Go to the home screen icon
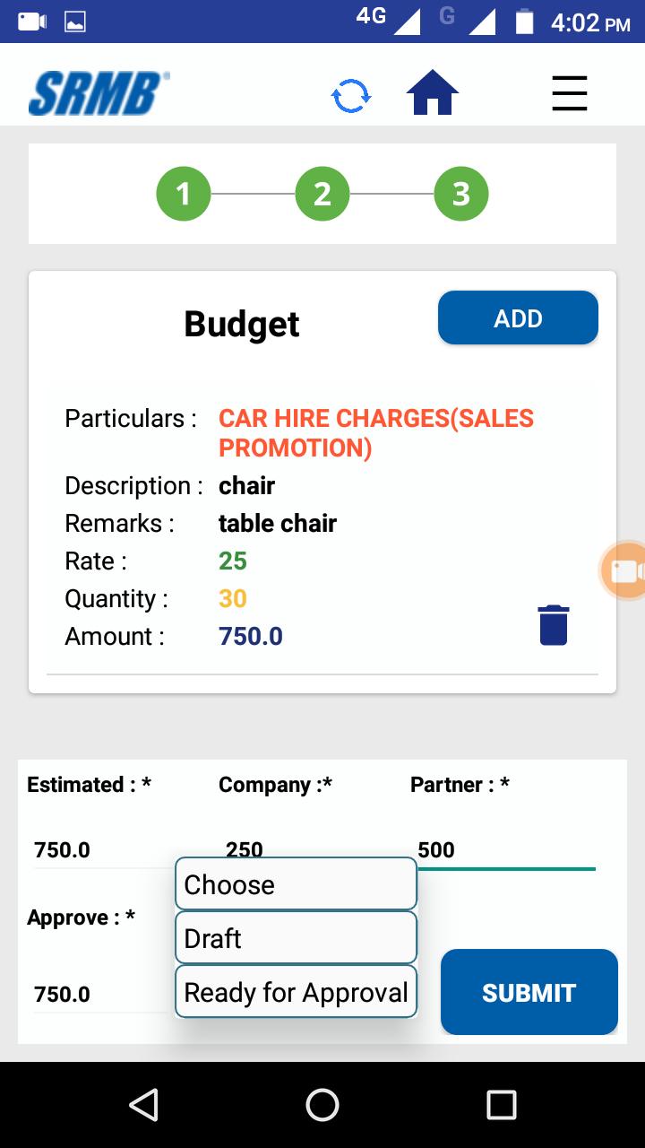The image size is (645, 1148). pyautogui.click(x=433, y=93)
